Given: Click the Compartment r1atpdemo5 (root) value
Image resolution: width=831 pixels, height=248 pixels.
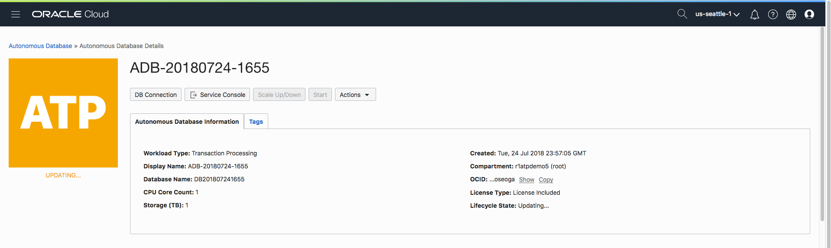Looking at the screenshot, I should pyautogui.click(x=540, y=166).
